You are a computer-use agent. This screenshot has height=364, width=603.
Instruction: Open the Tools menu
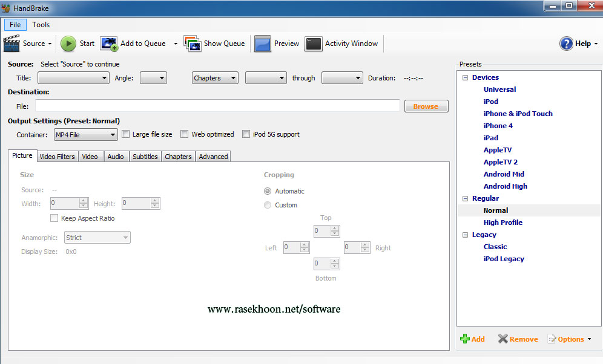click(x=41, y=25)
